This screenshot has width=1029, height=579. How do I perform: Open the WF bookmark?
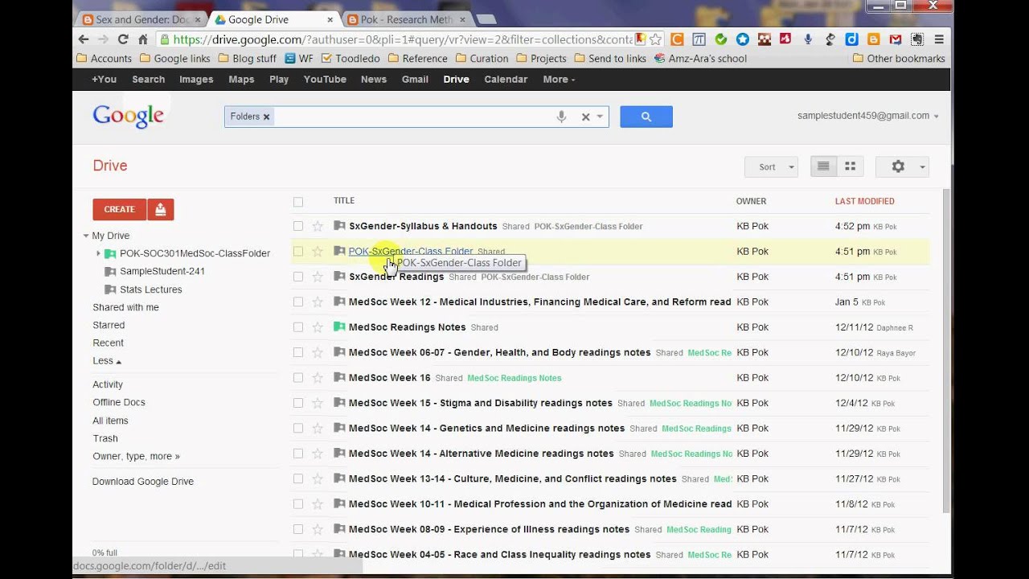[x=298, y=58]
